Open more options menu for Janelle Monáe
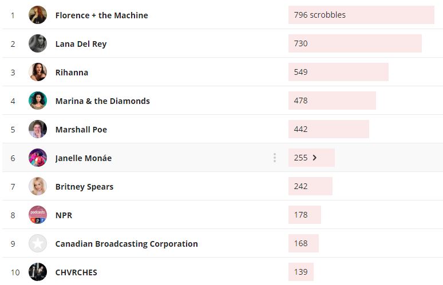 275,158
